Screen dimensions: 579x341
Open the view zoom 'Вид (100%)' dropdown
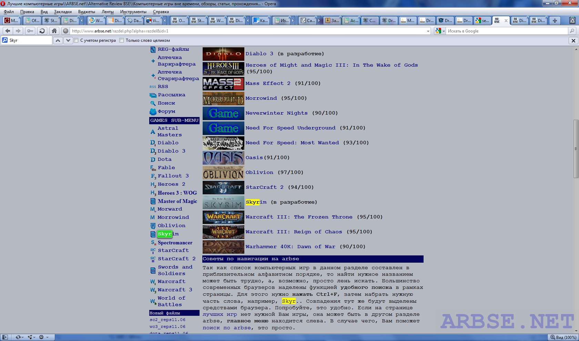pyautogui.click(x=563, y=337)
